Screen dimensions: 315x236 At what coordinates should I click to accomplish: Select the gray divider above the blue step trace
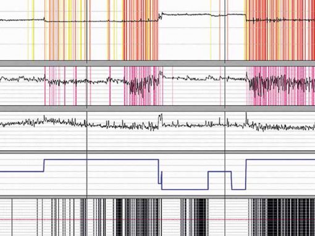pos(157,152)
